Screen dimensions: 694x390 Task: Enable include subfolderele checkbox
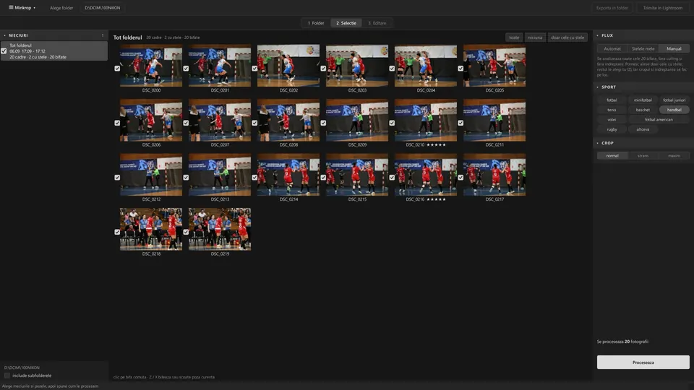pyautogui.click(x=7, y=376)
